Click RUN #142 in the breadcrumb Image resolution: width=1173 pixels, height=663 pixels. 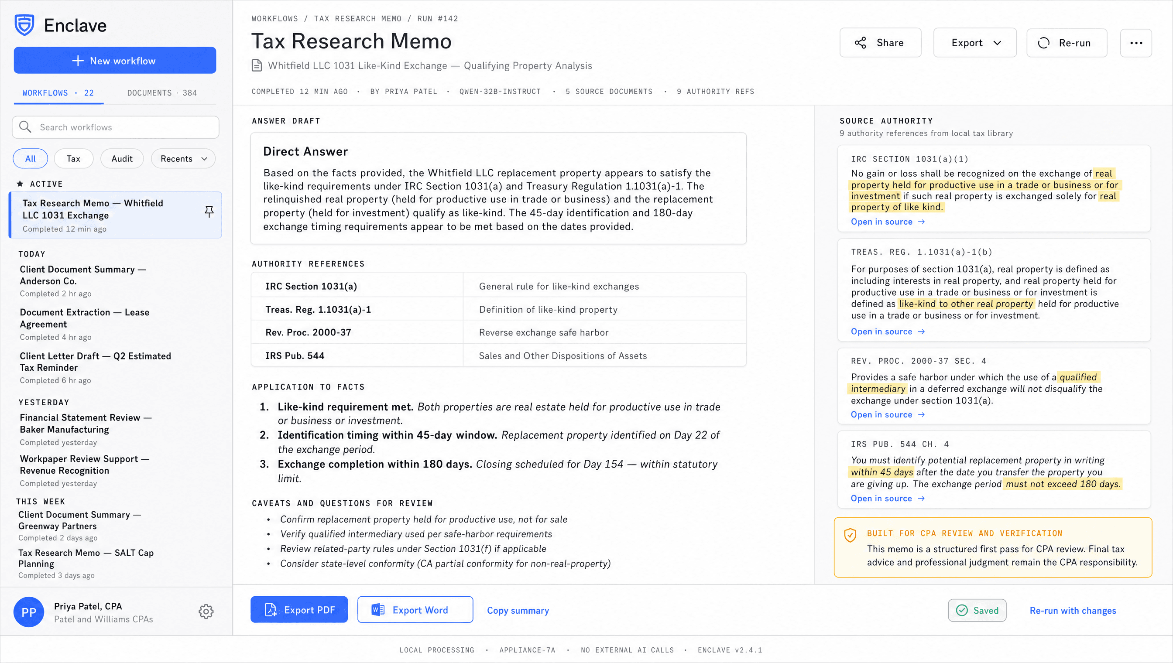[438, 19]
